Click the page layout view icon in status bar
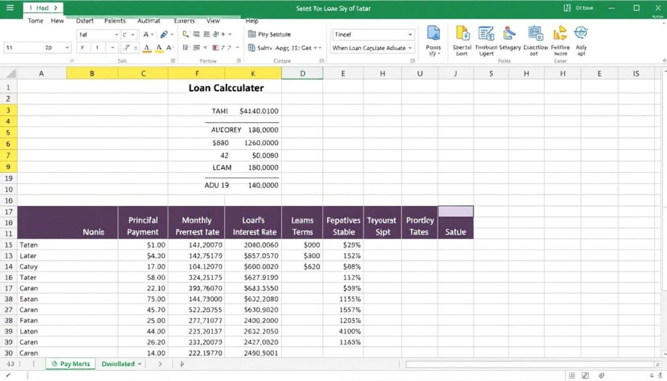The height and width of the screenshot is (381, 667). click(586, 376)
